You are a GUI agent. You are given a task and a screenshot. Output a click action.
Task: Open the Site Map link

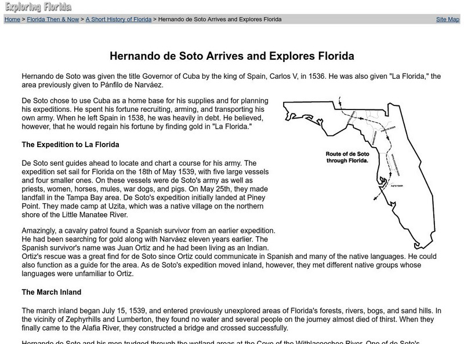coord(447,19)
